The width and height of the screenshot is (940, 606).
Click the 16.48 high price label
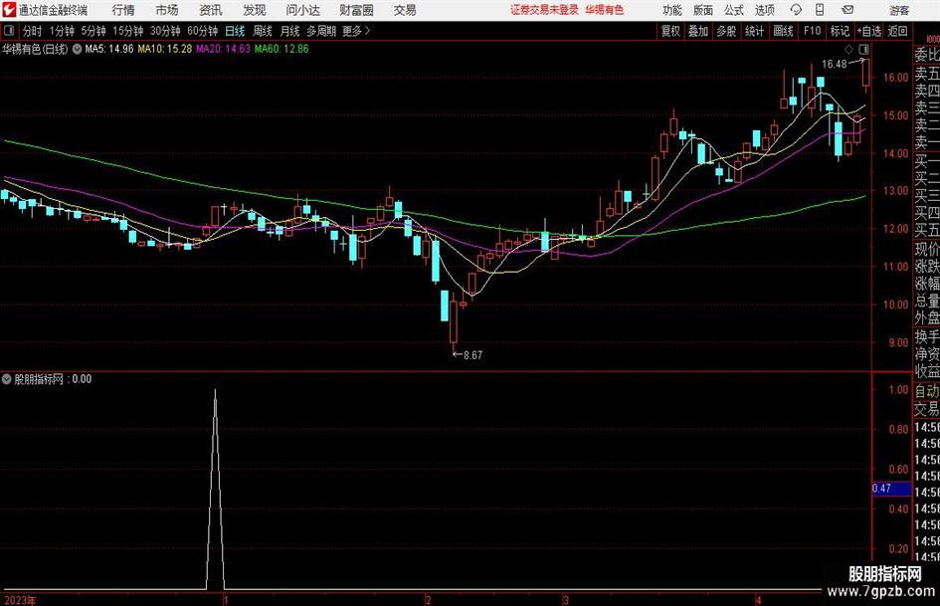pyautogui.click(x=834, y=65)
